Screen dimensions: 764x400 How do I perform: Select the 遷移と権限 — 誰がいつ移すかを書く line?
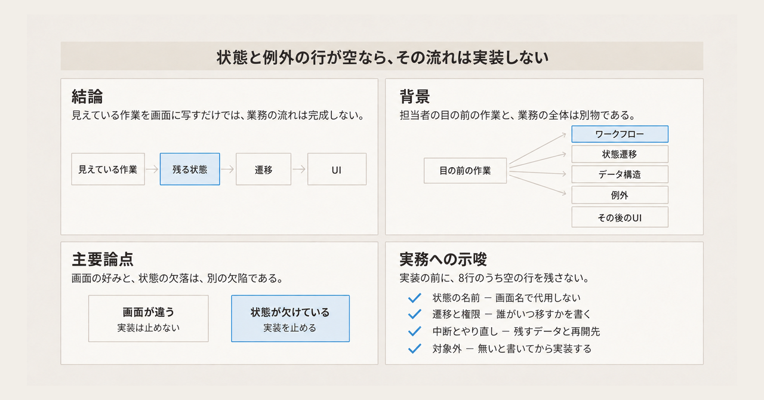(512, 314)
